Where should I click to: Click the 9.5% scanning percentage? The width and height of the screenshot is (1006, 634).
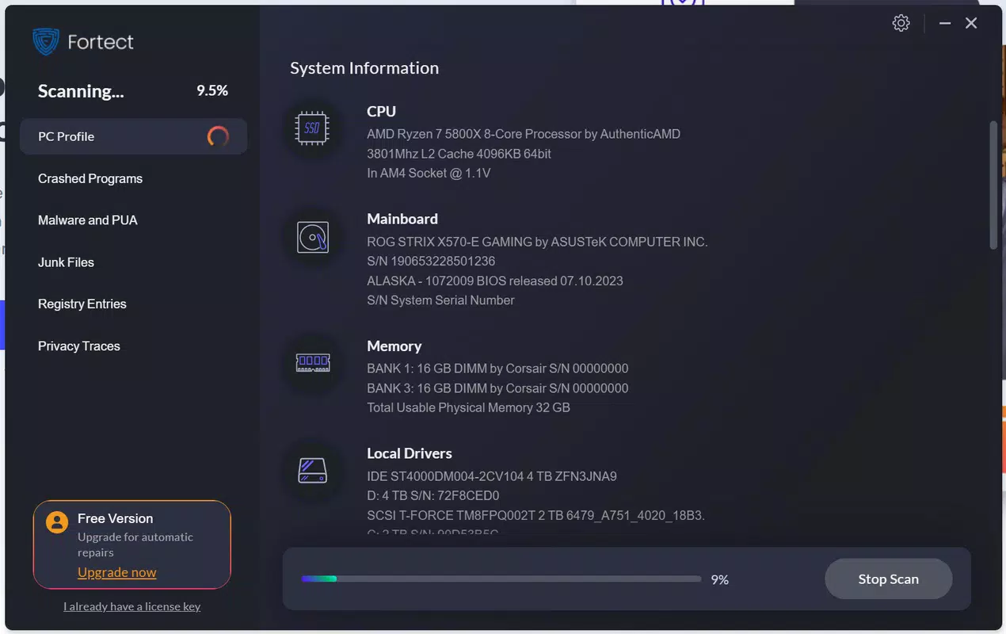212,90
